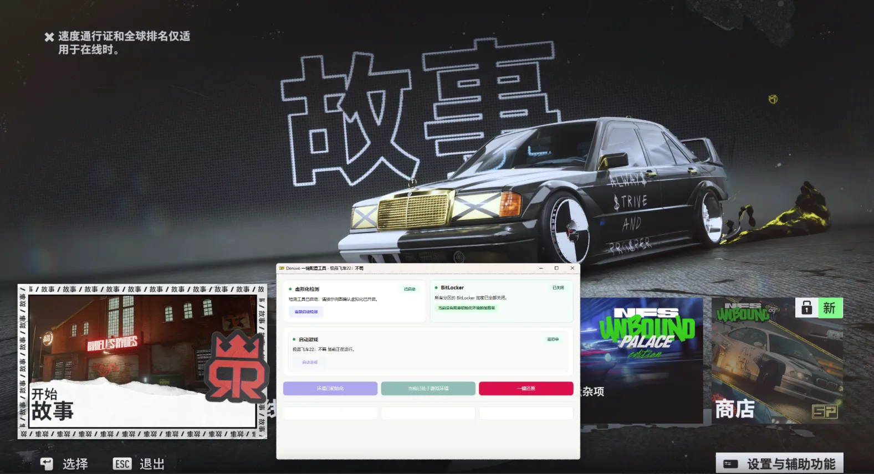Click the BitLocker card heading

[x=452, y=288]
